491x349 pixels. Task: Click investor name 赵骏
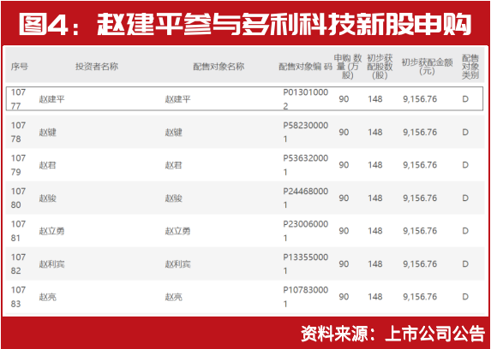(x=48, y=198)
